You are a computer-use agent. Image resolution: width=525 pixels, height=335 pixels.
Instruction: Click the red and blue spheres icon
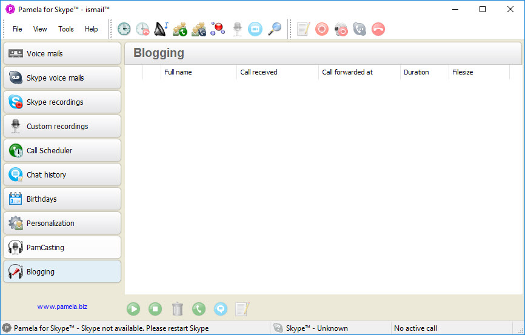click(x=218, y=29)
